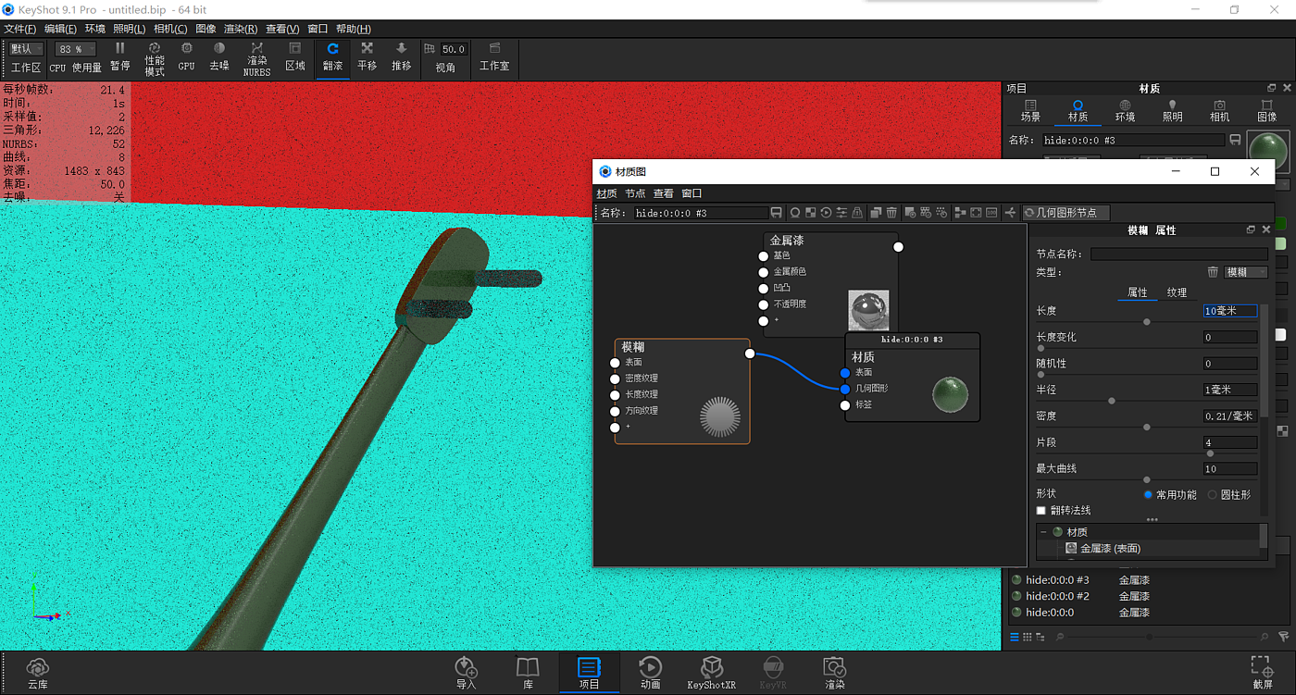Click the 暂停 (pause) toolbar icon
The width and height of the screenshot is (1296, 695).
point(119,56)
